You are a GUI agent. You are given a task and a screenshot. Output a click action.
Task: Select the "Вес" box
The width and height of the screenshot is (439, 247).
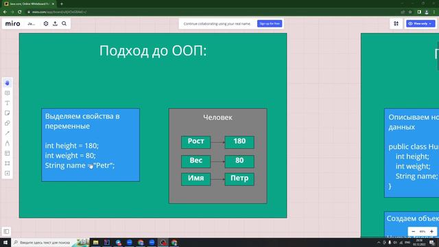[x=195, y=161]
